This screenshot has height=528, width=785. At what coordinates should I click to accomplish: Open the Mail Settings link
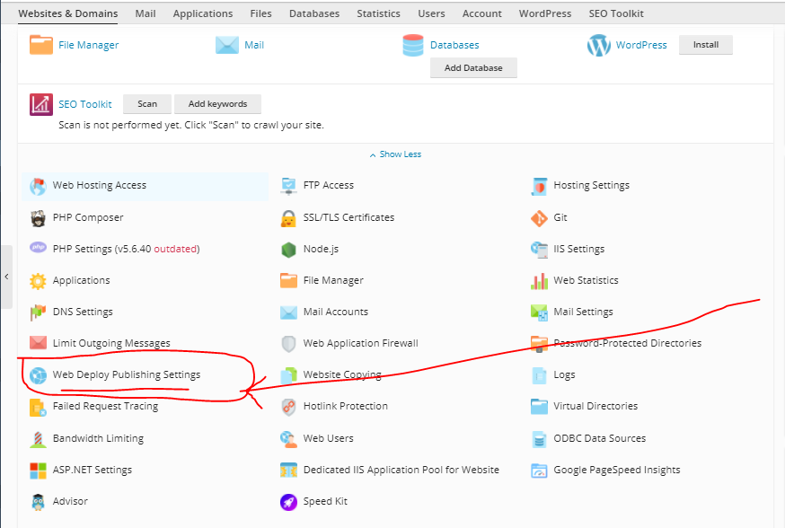click(x=583, y=312)
